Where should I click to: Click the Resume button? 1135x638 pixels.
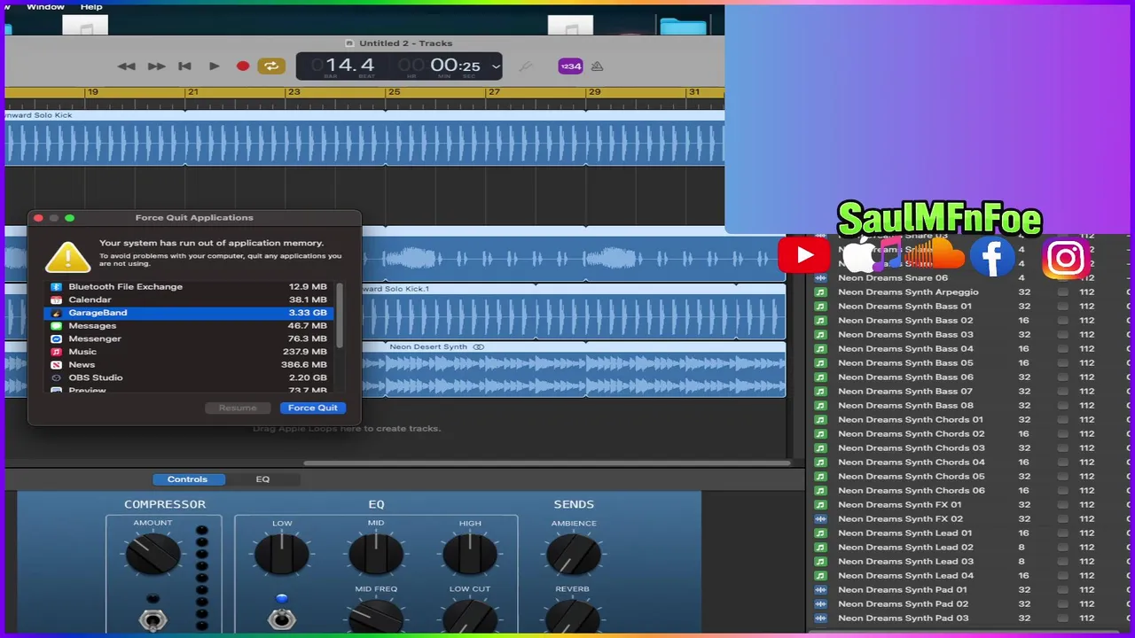click(x=238, y=408)
